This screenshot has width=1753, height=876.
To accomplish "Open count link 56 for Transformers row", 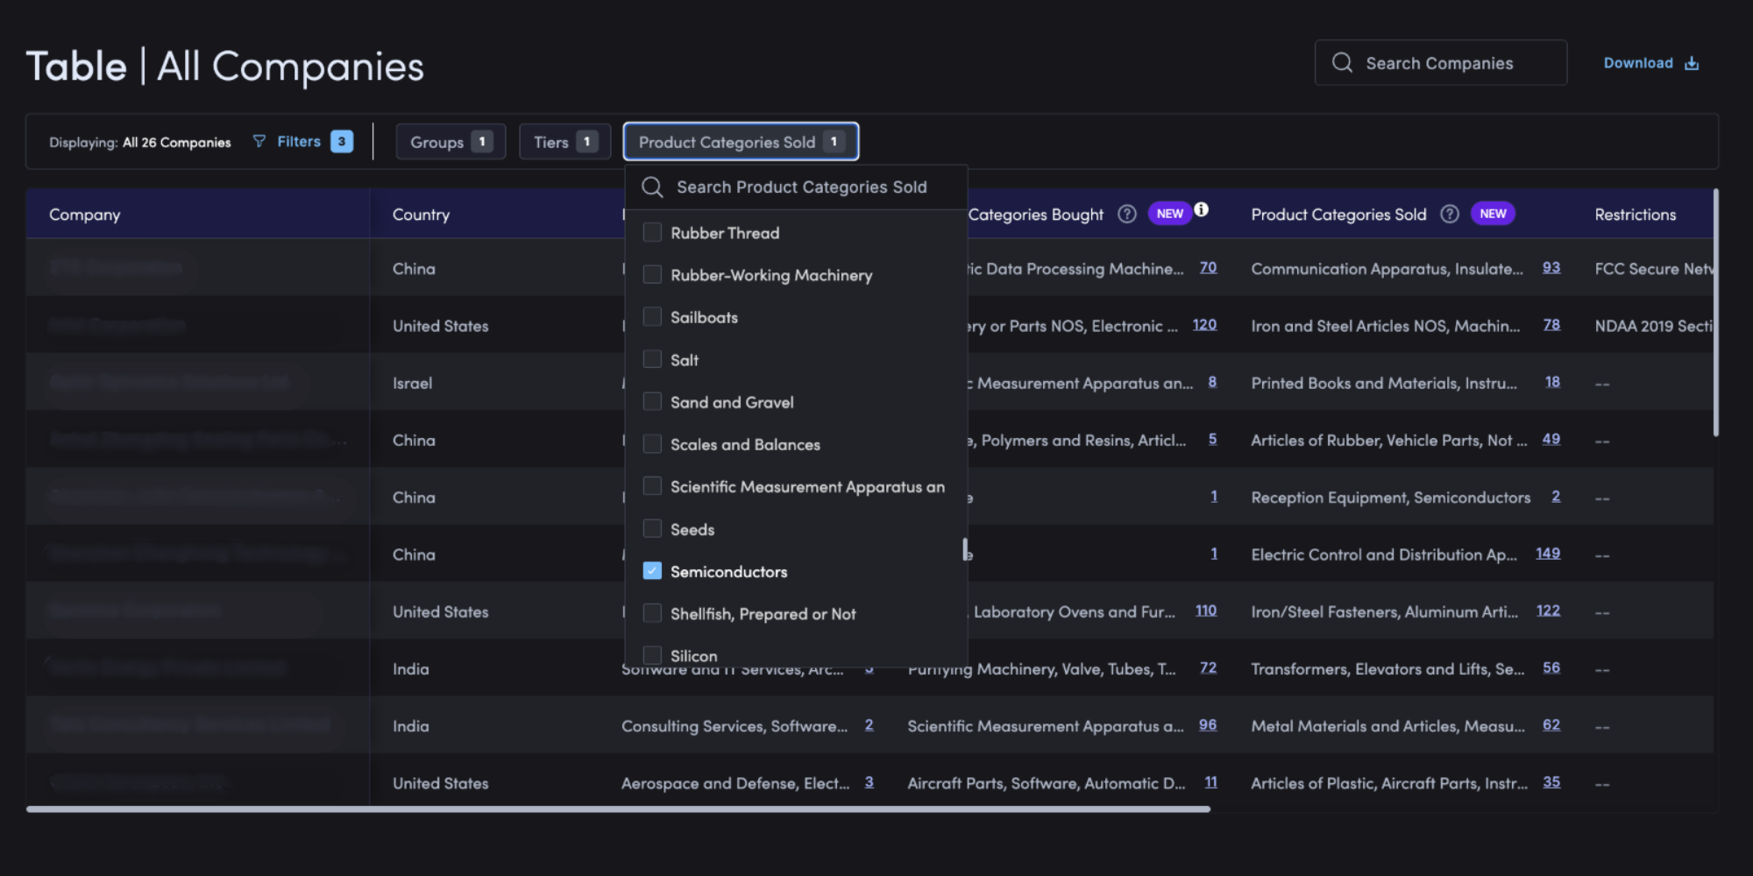I will 1551,668.
